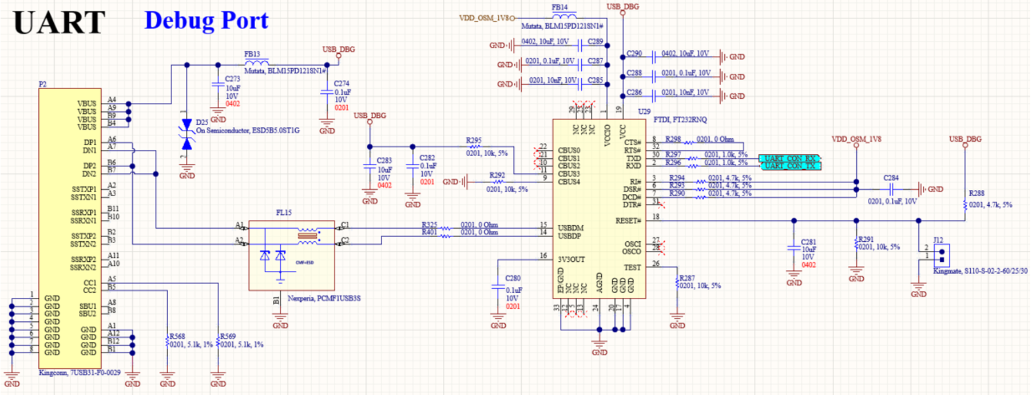Select resistor R569 symbol
Screen dimensions: 1032x395
click(218, 341)
